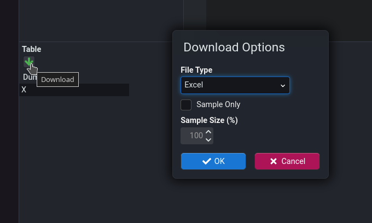The height and width of the screenshot is (223, 372).
Task: Click the File Type chevron arrow
Action: pyautogui.click(x=283, y=86)
